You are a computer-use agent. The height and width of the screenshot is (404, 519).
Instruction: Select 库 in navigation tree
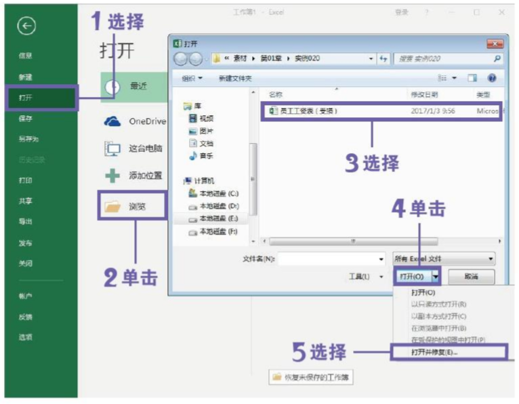pos(192,106)
